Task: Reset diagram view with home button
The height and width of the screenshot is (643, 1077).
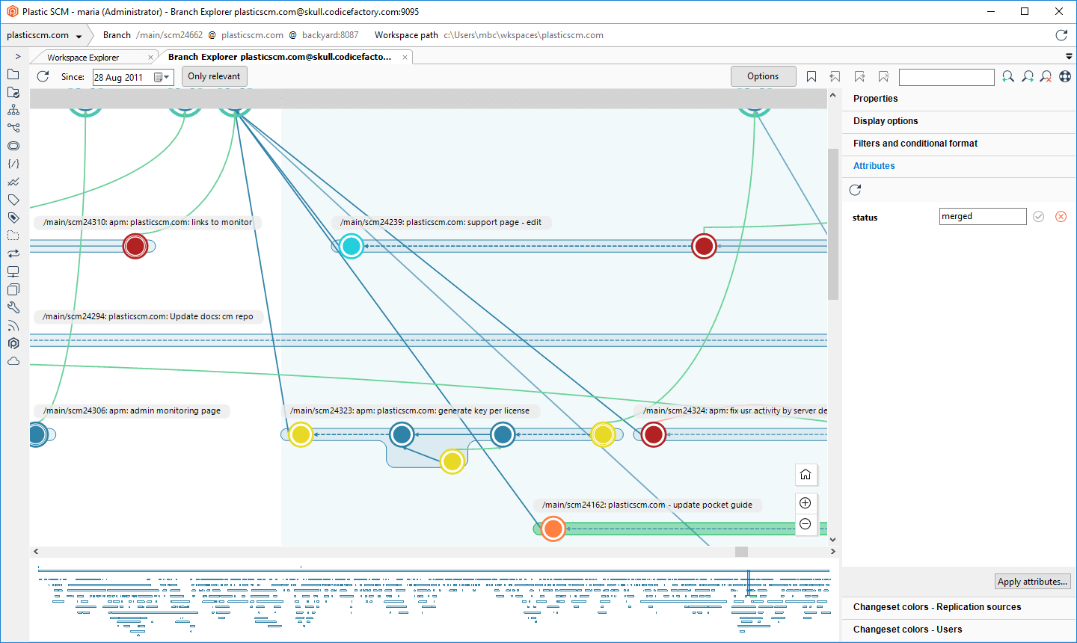Action: click(806, 475)
